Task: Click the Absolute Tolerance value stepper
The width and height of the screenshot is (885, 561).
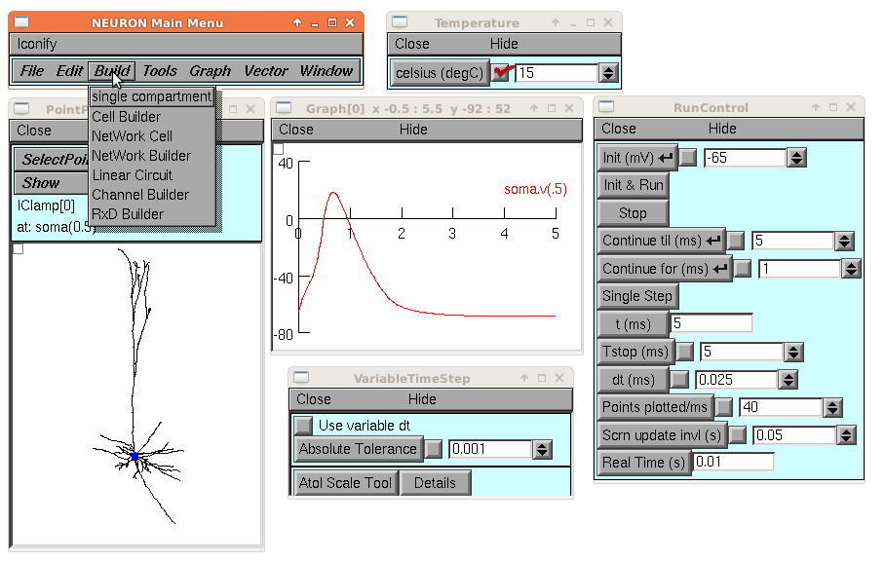Action: tap(542, 449)
